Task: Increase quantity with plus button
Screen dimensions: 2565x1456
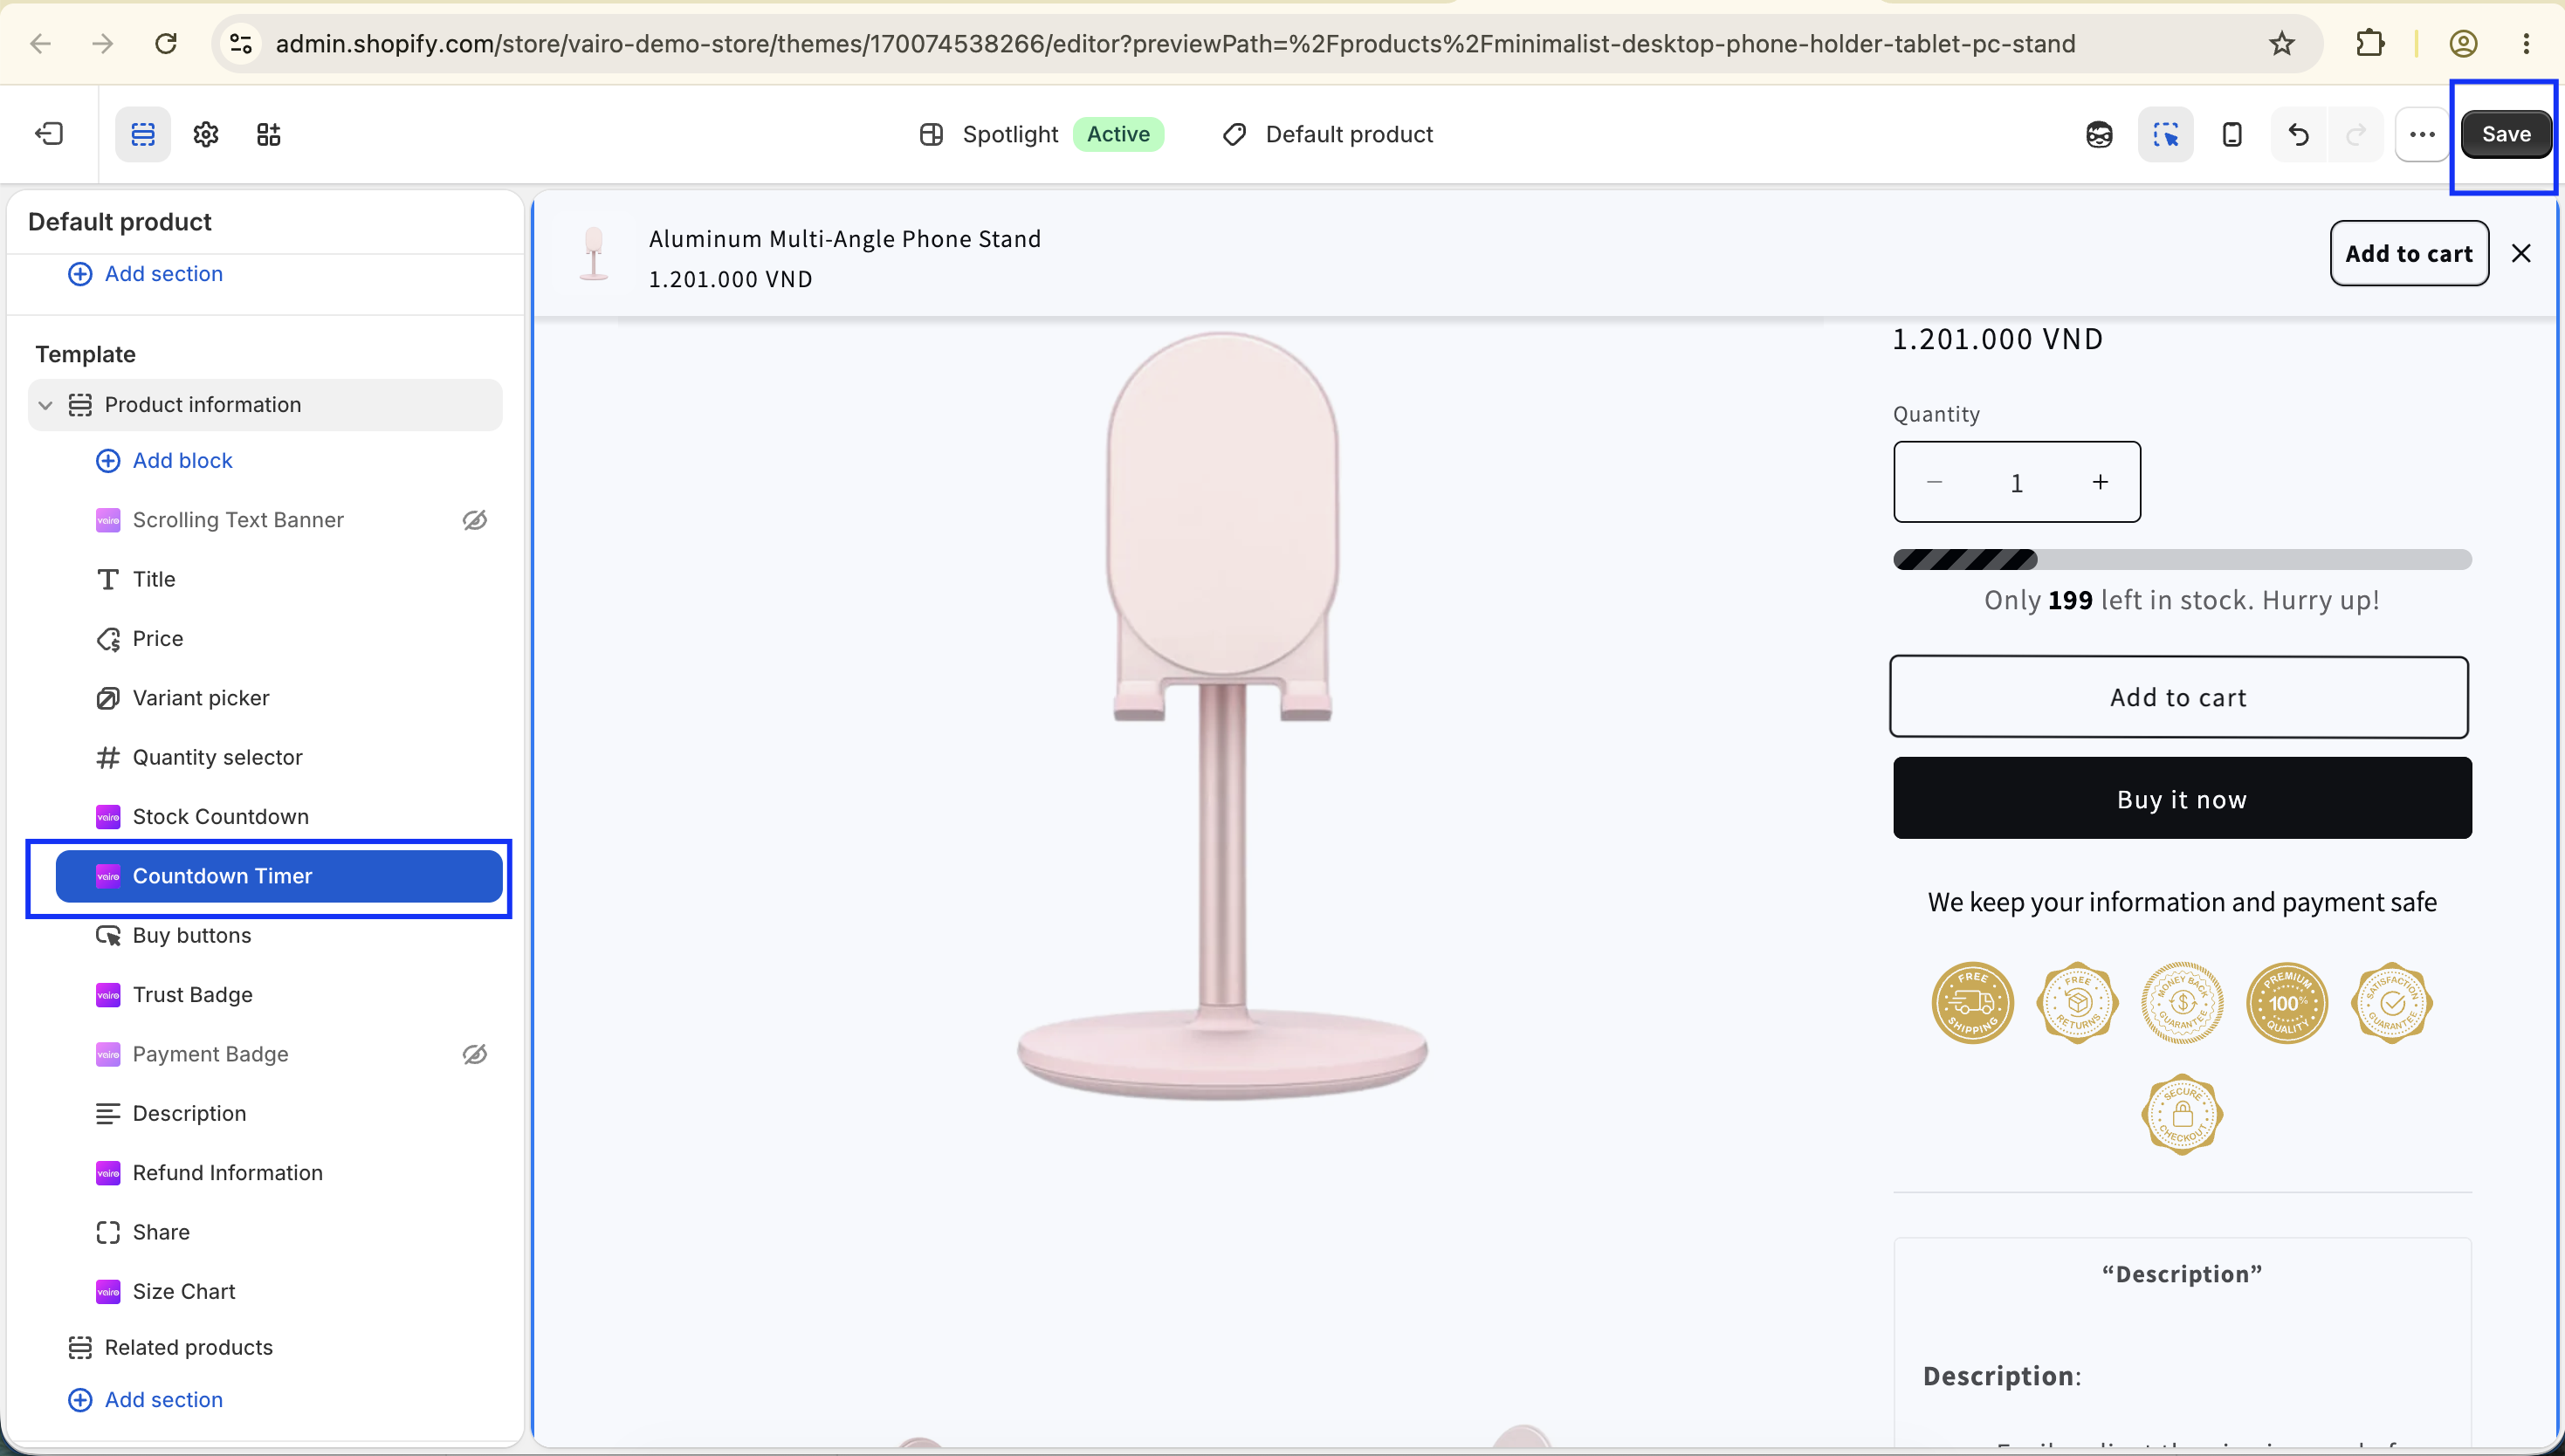Action: [2100, 482]
